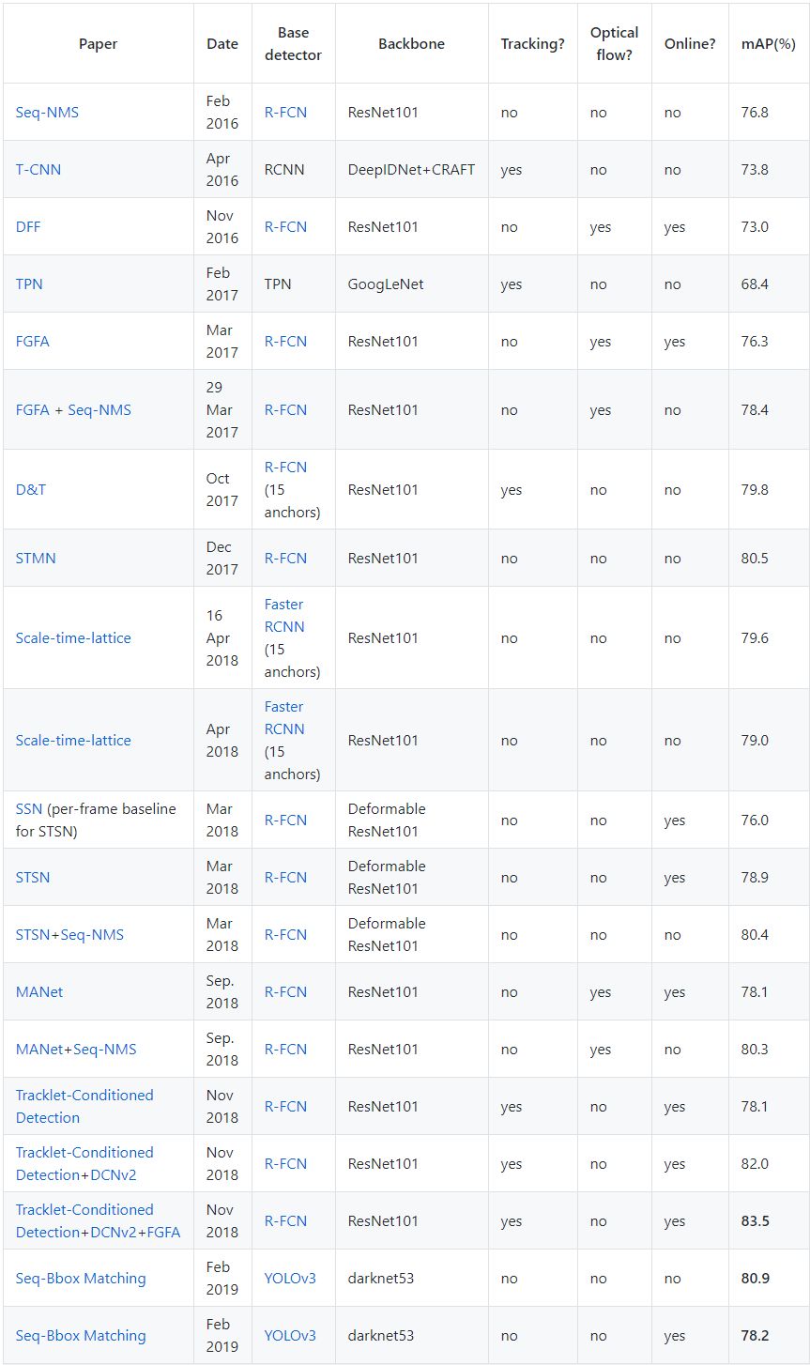Click Faster RCNN link in the 16 Apr 2018 row
This screenshot has height=1365, width=810.
tap(283, 616)
